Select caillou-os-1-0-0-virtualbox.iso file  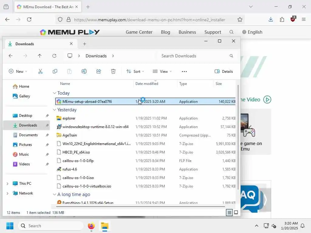click(145, 186)
